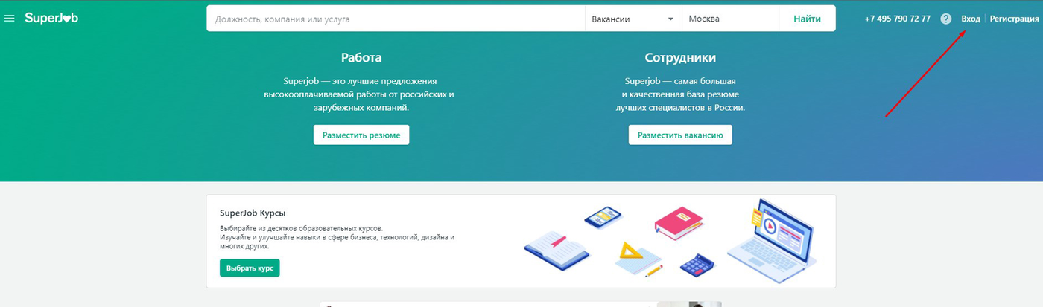Viewport: 1043px width, 307px height.
Task: Click Разместить вакансию button
Action: coord(680,135)
